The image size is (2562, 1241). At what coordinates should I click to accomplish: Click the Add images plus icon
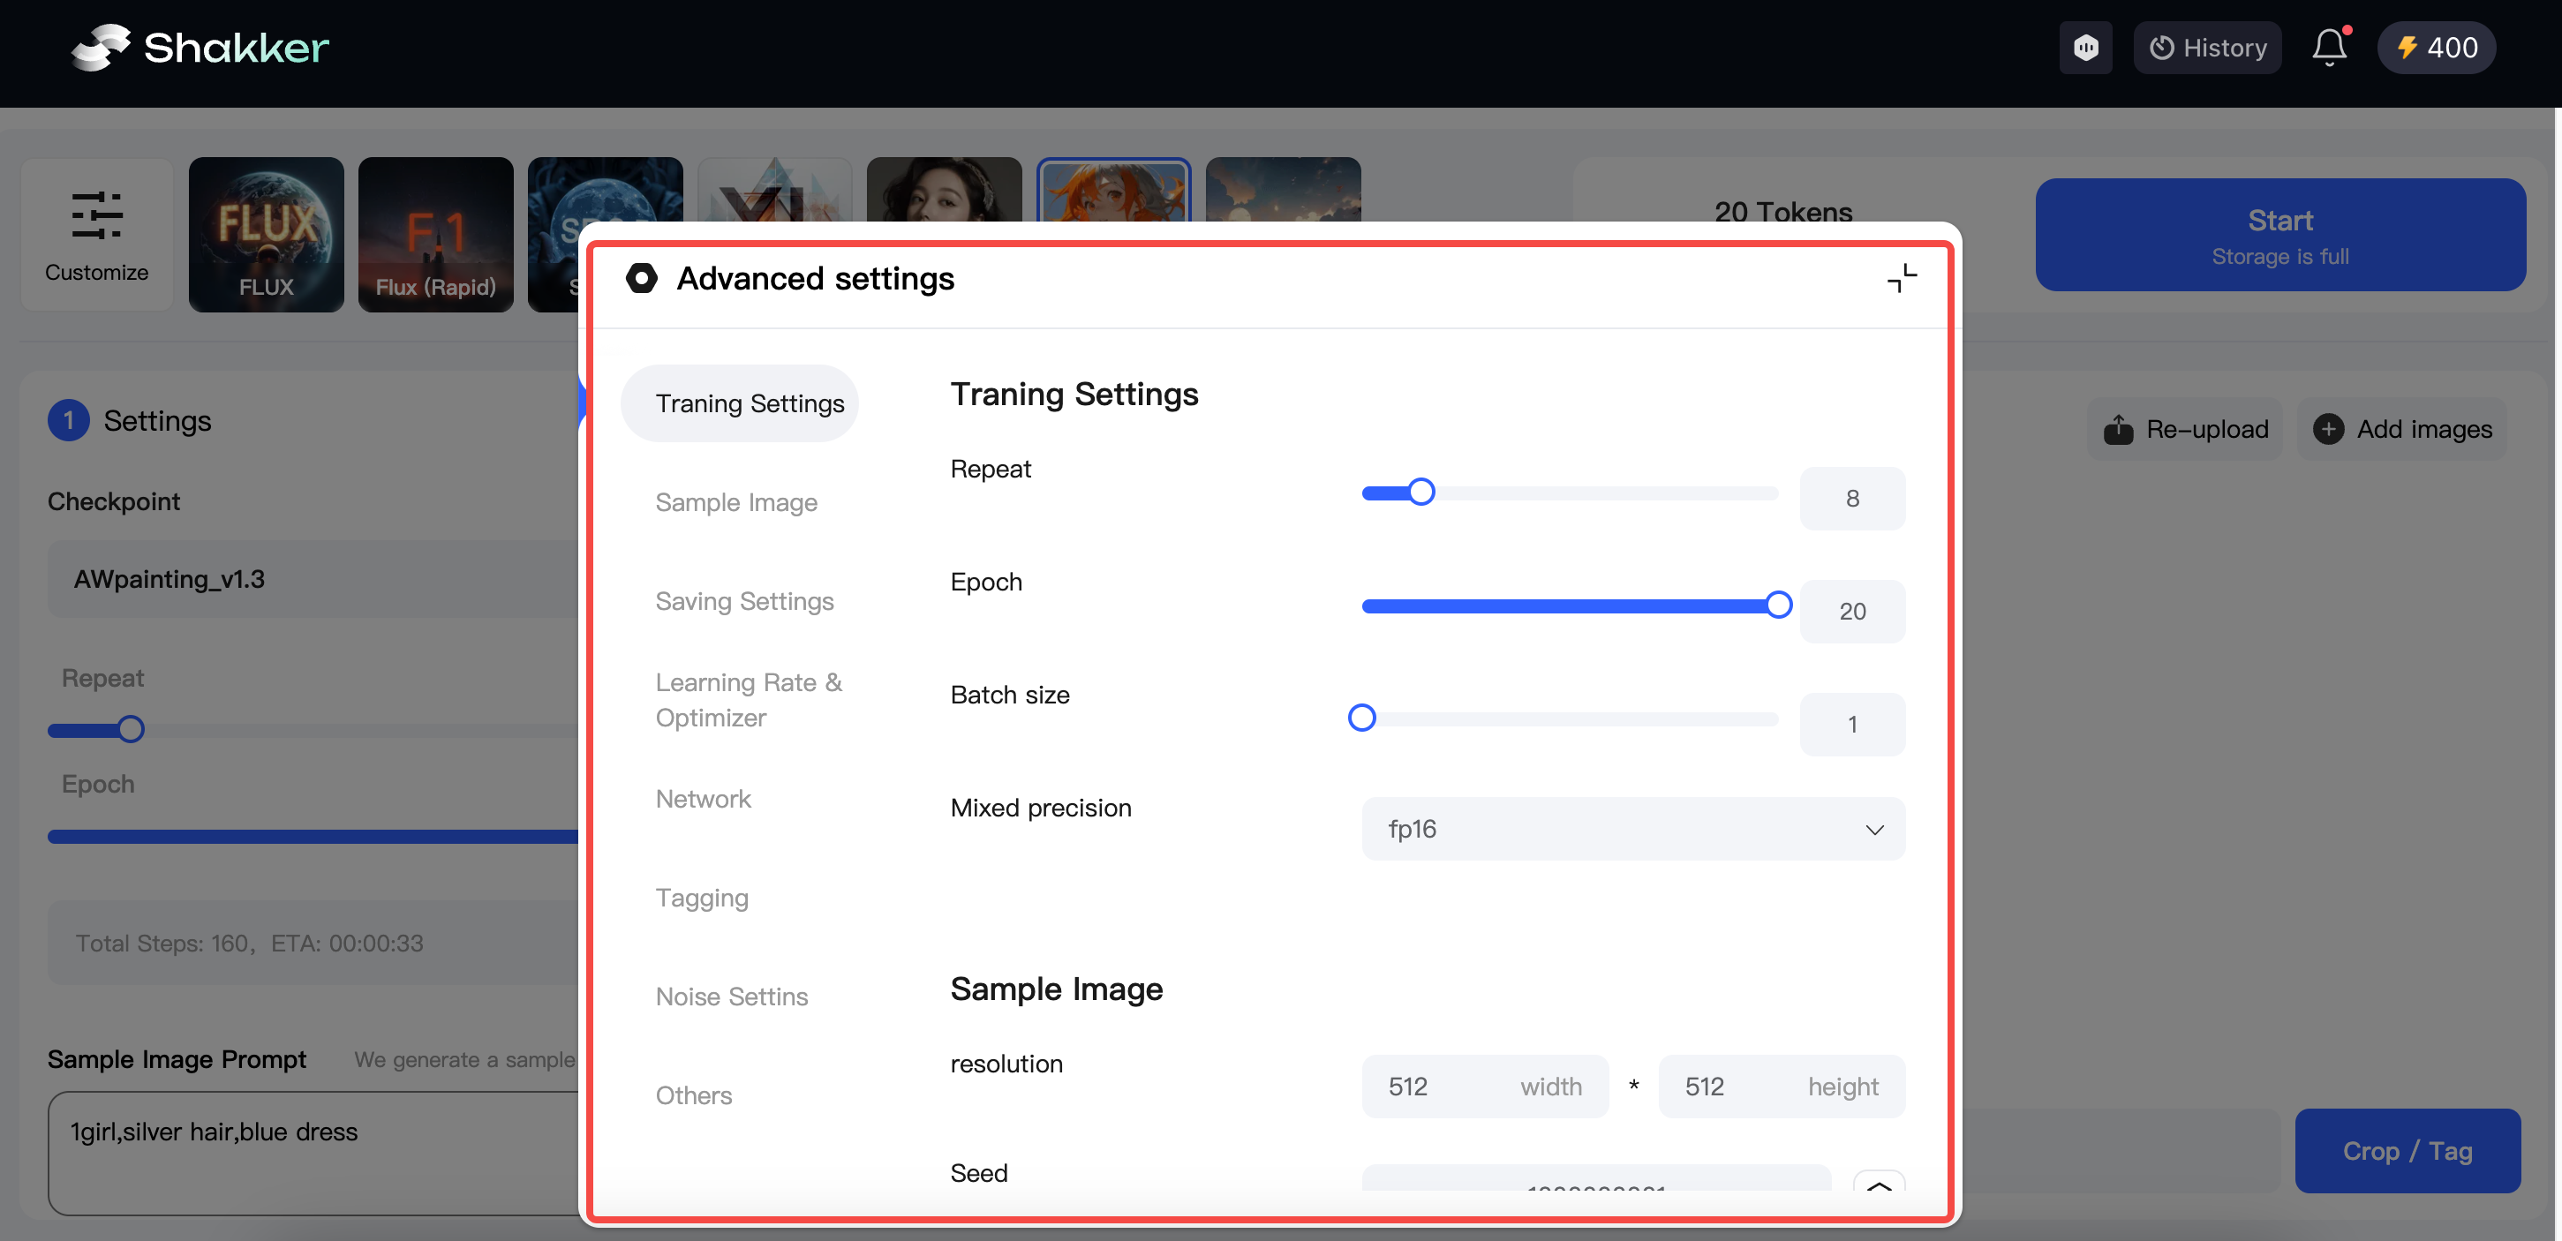pyautogui.click(x=2328, y=429)
